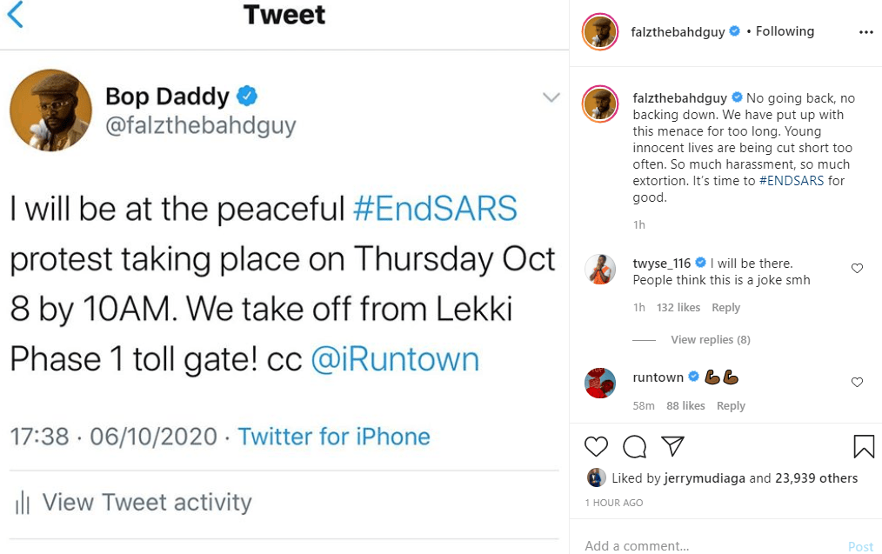
Task: Expand the tweet options chevron
Action: point(551,97)
